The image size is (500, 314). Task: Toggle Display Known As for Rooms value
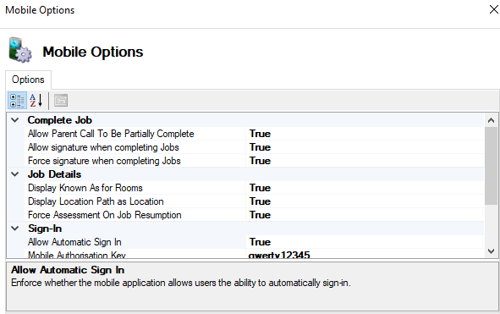click(365, 188)
